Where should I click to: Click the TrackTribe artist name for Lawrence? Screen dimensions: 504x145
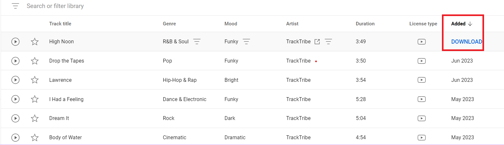pos(298,80)
